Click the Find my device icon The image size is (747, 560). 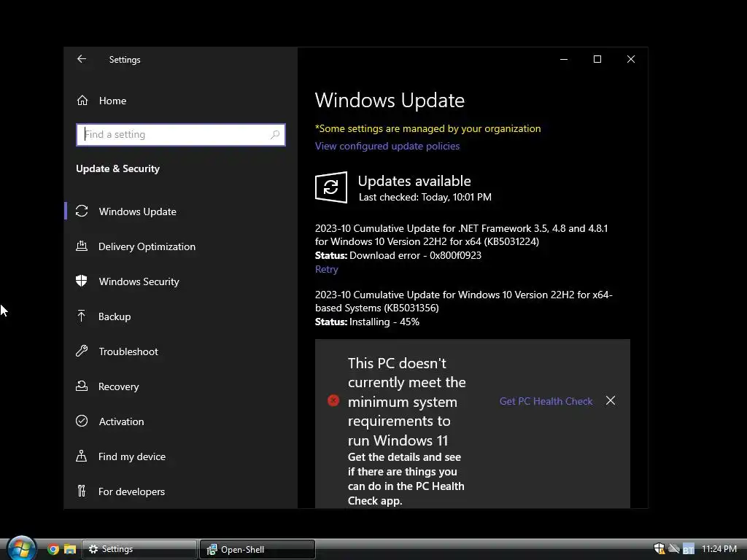[82, 456]
